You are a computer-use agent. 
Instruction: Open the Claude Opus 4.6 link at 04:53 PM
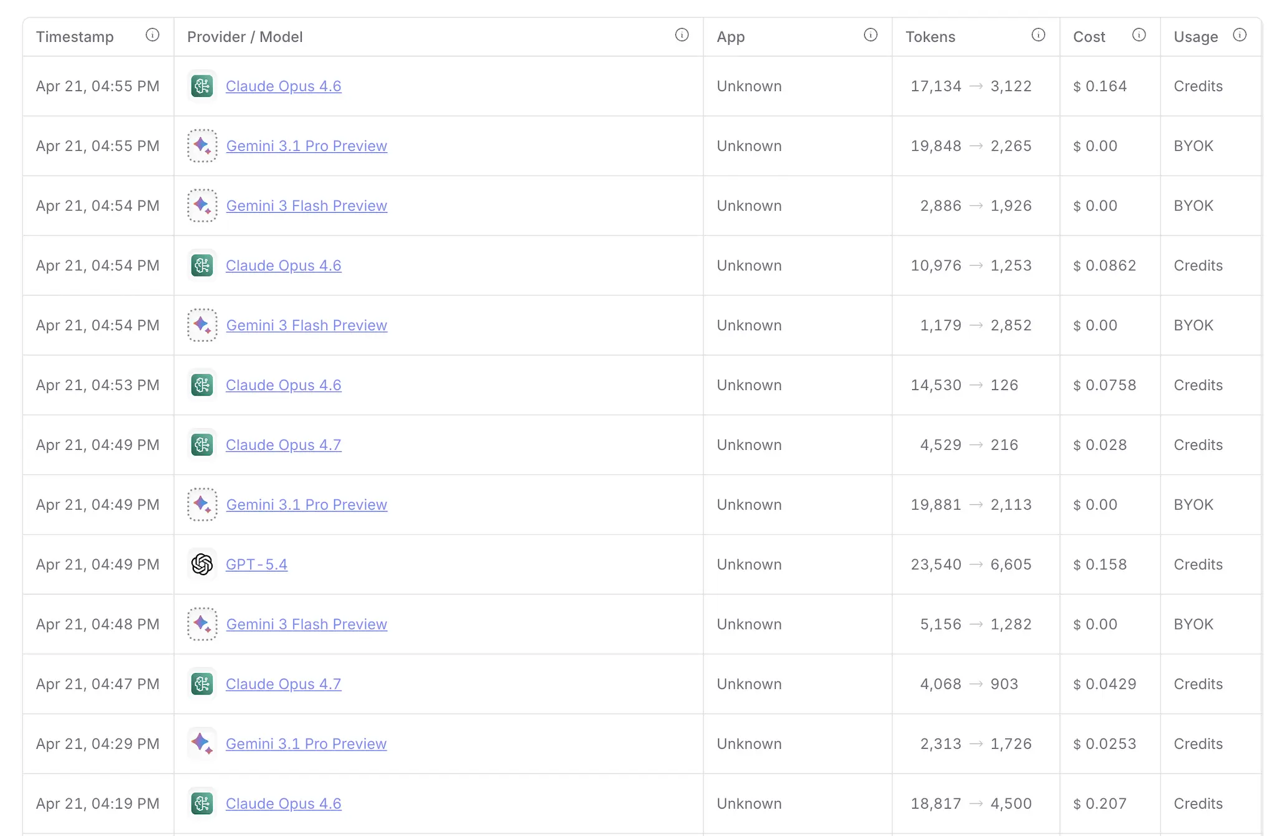point(283,386)
